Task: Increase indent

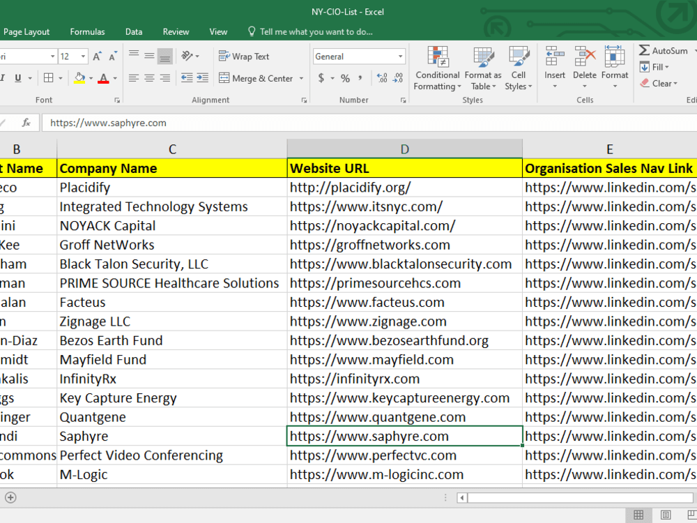Action: point(203,78)
